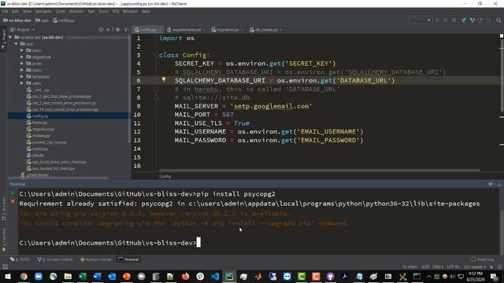This screenshot has height=283, width=504.
Task: Open Firefox from taskbar
Action: pos(185,276)
